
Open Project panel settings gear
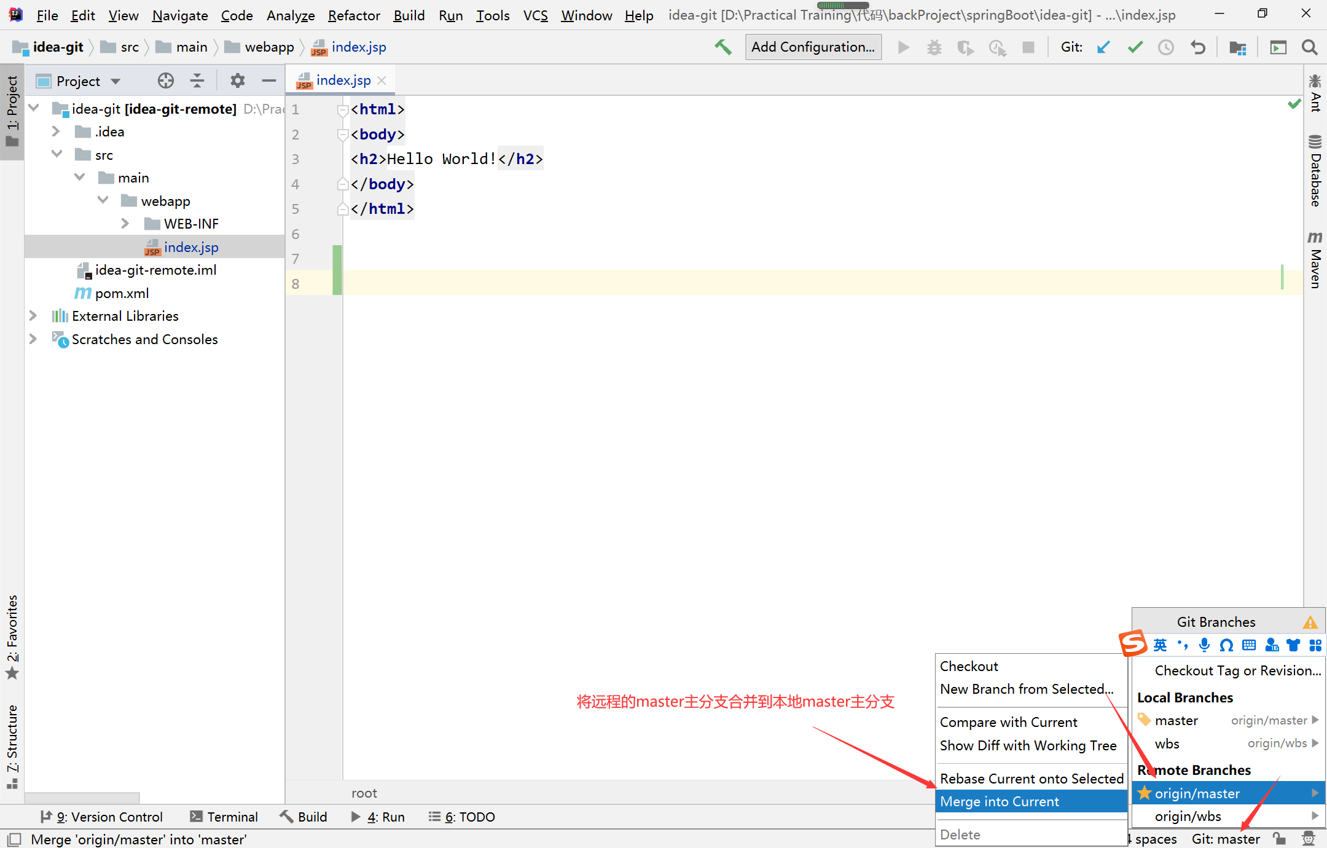point(237,80)
